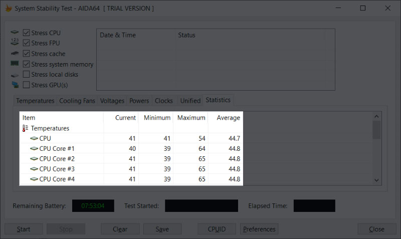
Task: Click the chip icon in the CPU row
Action: click(x=34, y=138)
